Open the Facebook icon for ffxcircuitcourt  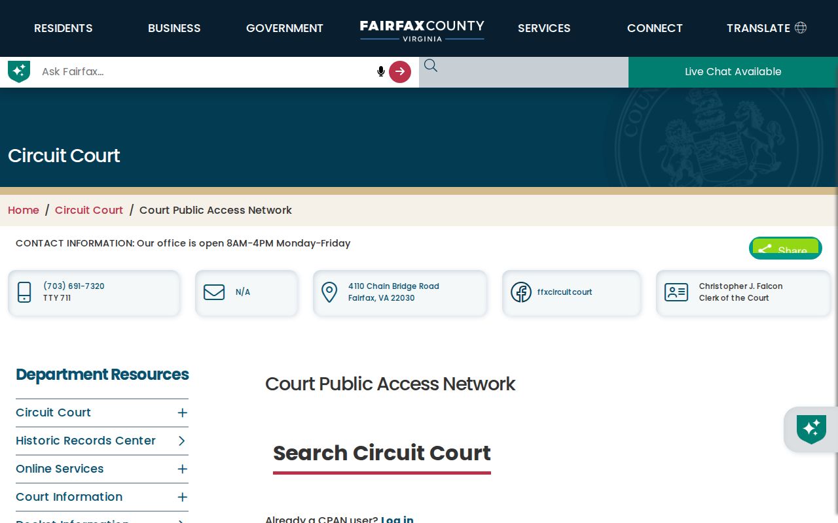[521, 292]
